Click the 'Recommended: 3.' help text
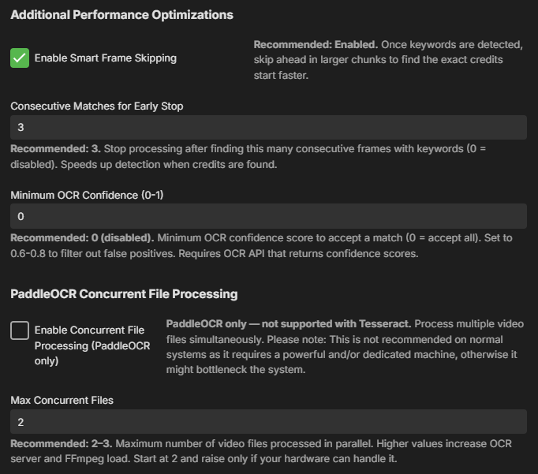Viewport: 538px width, 474px height. tap(55, 148)
